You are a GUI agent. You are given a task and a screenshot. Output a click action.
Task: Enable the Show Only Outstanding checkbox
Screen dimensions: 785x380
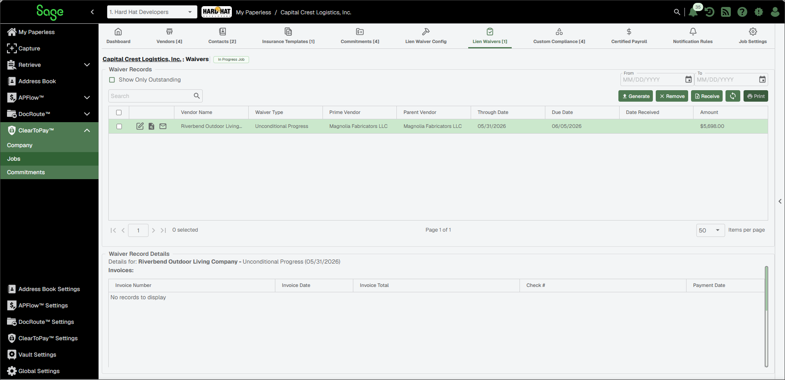pyautogui.click(x=112, y=80)
